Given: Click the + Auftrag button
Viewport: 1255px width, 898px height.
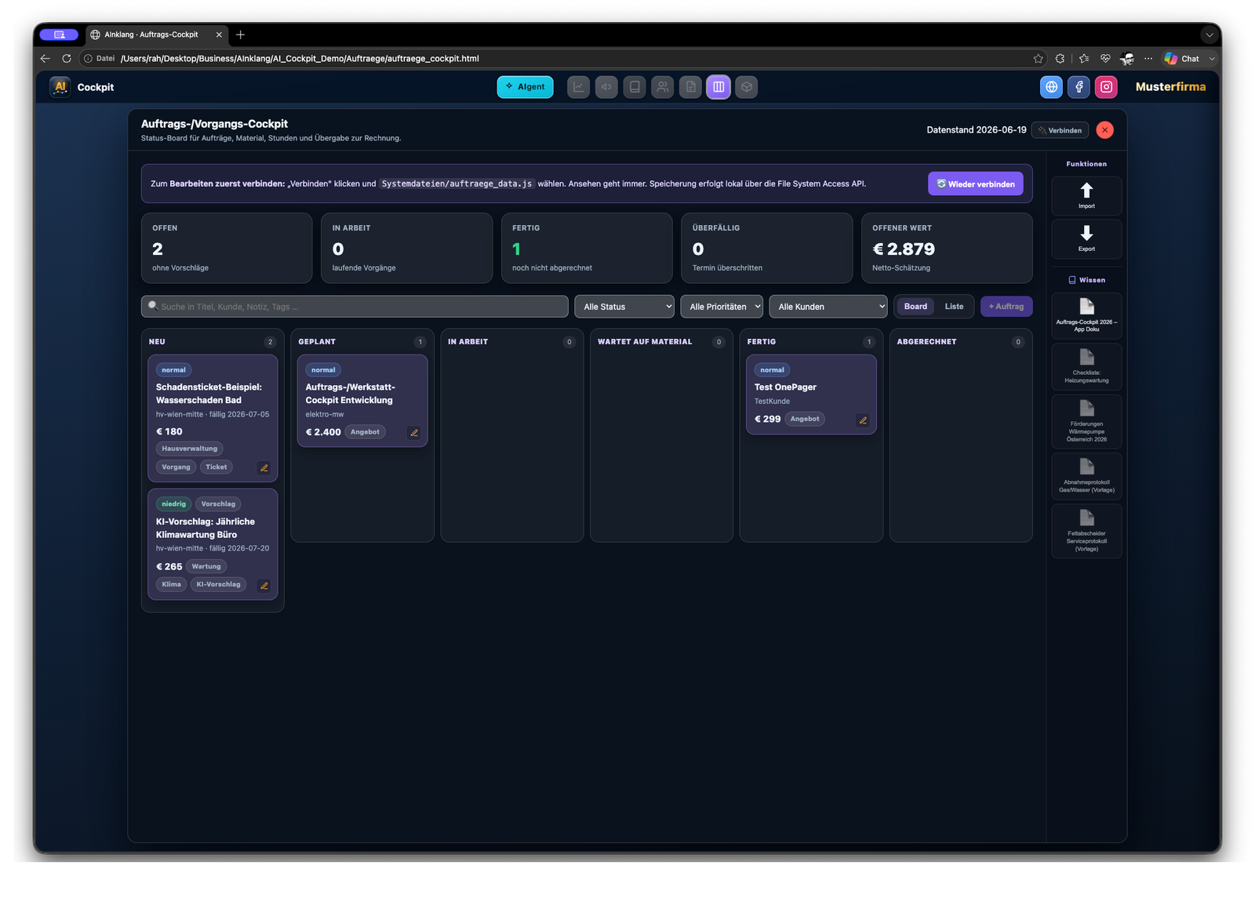Looking at the screenshot, I should [1006, 307].
